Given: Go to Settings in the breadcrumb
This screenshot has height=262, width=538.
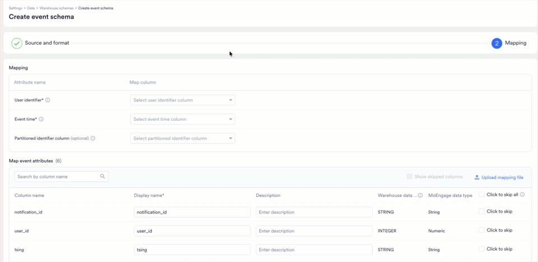Looking at the screenshot, I should coord(16,7).
